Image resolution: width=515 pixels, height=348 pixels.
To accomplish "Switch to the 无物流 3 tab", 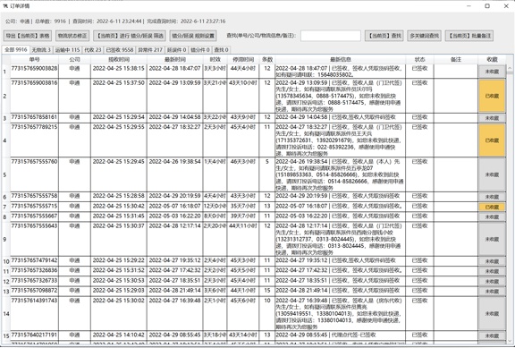I will [x=41, y=50].
